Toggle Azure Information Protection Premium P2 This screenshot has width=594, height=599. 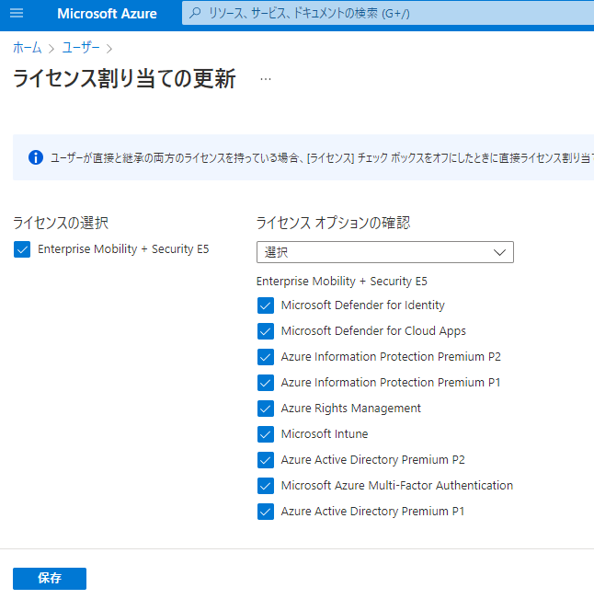266,357
